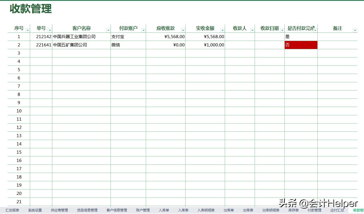The width and height of the screenshot is (364, 214).
Task: Open the 入库单 sheet
Action: pyautogui.click(x=164, y=210)
